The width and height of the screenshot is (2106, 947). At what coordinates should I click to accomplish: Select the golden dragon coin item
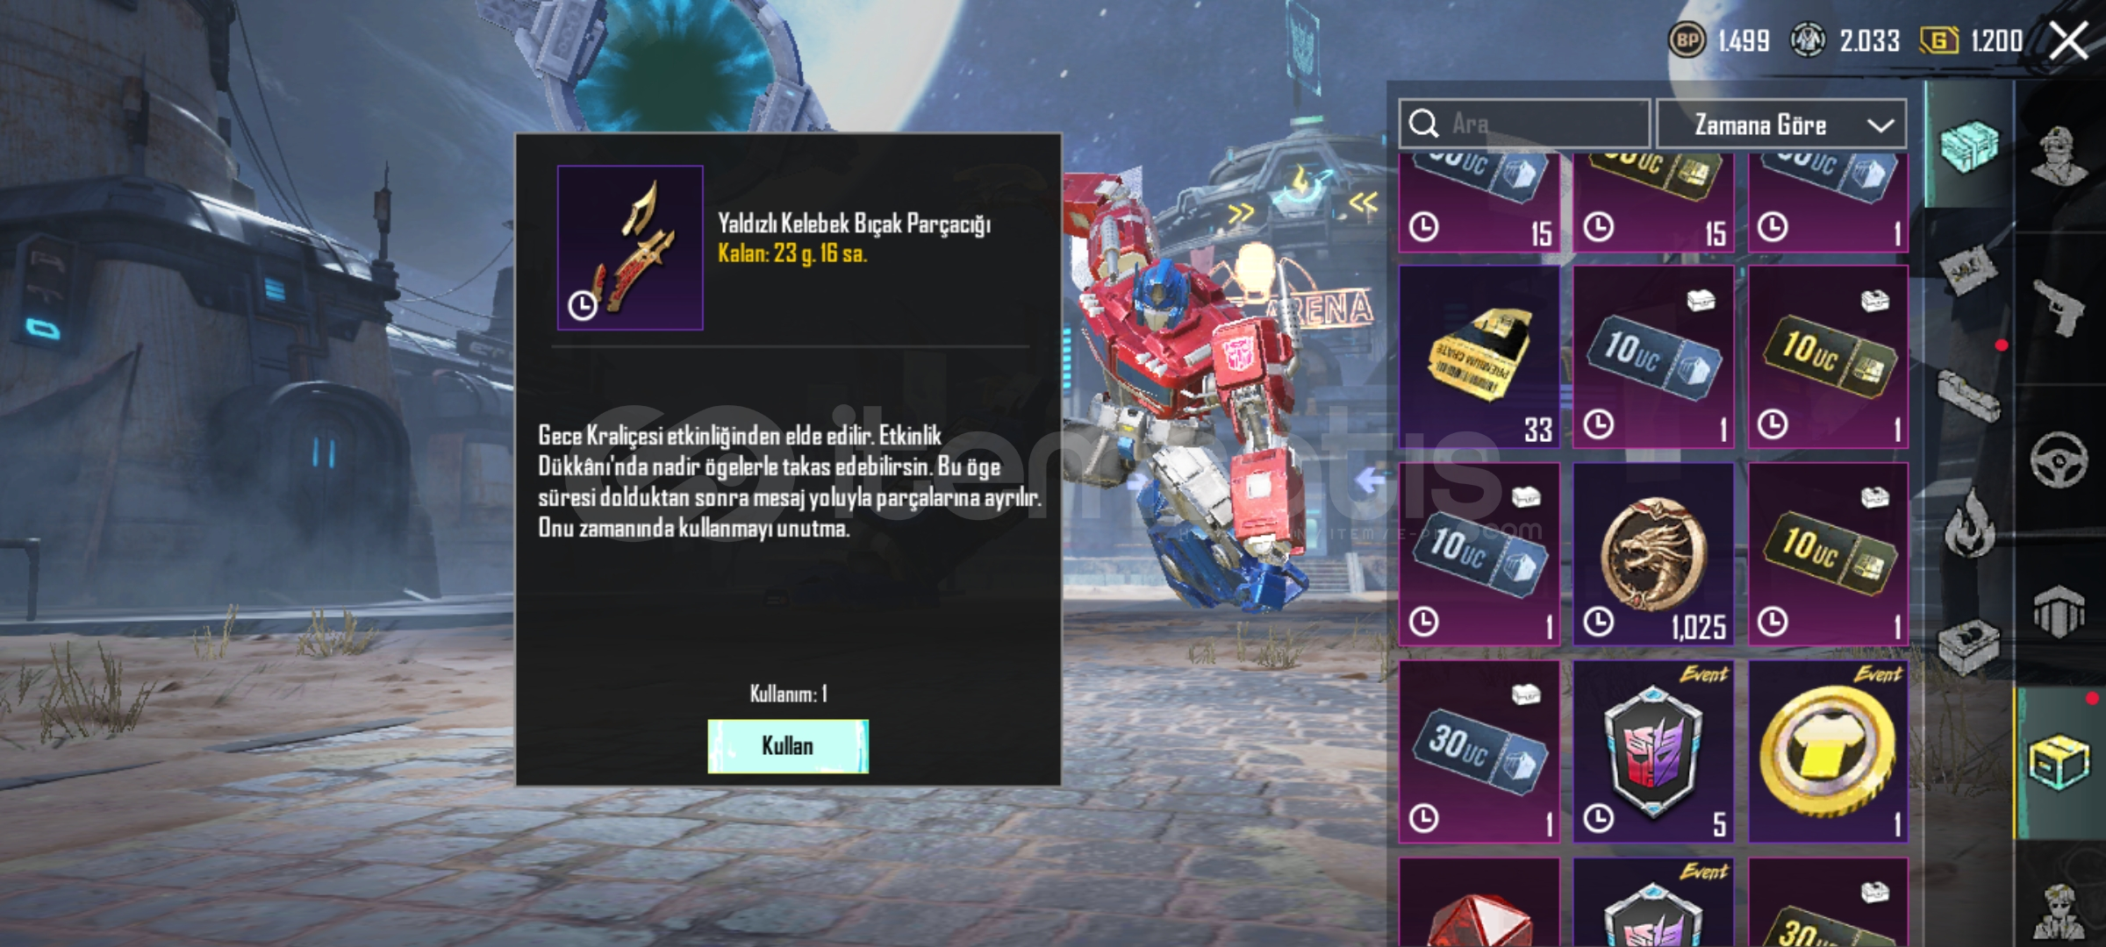pyautogui.click(x=1653, y=554)
